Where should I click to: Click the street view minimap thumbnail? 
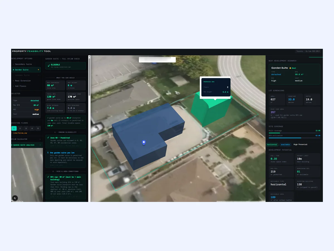click(x=27, y=175)
